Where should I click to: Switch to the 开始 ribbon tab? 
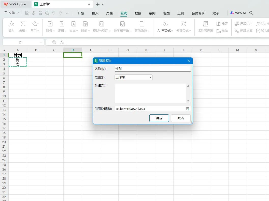(x=81, y=13)
